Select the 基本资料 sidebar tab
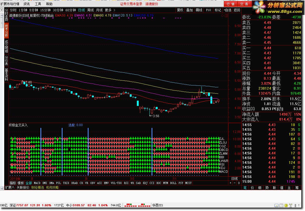 tap(6, 75)
